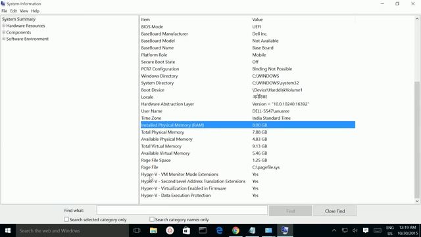Viewport: 421px width, 237px height.
Task: Select the Platform Role row
Action: (x=248, y=55)
